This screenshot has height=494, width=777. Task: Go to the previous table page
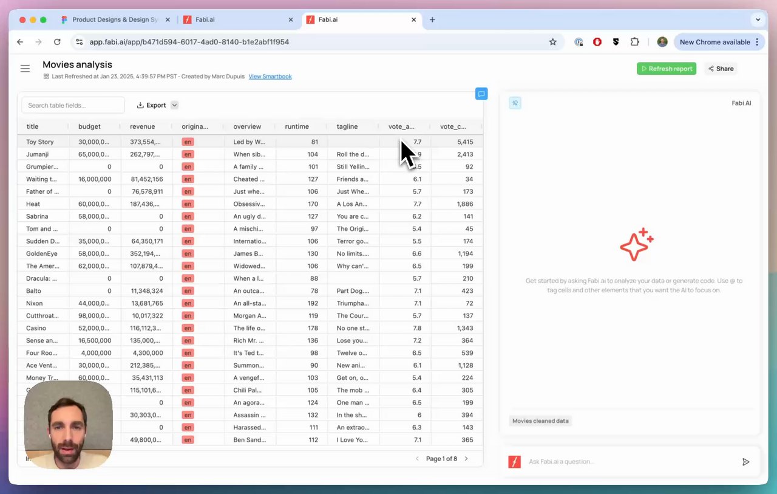coord(417,459)
